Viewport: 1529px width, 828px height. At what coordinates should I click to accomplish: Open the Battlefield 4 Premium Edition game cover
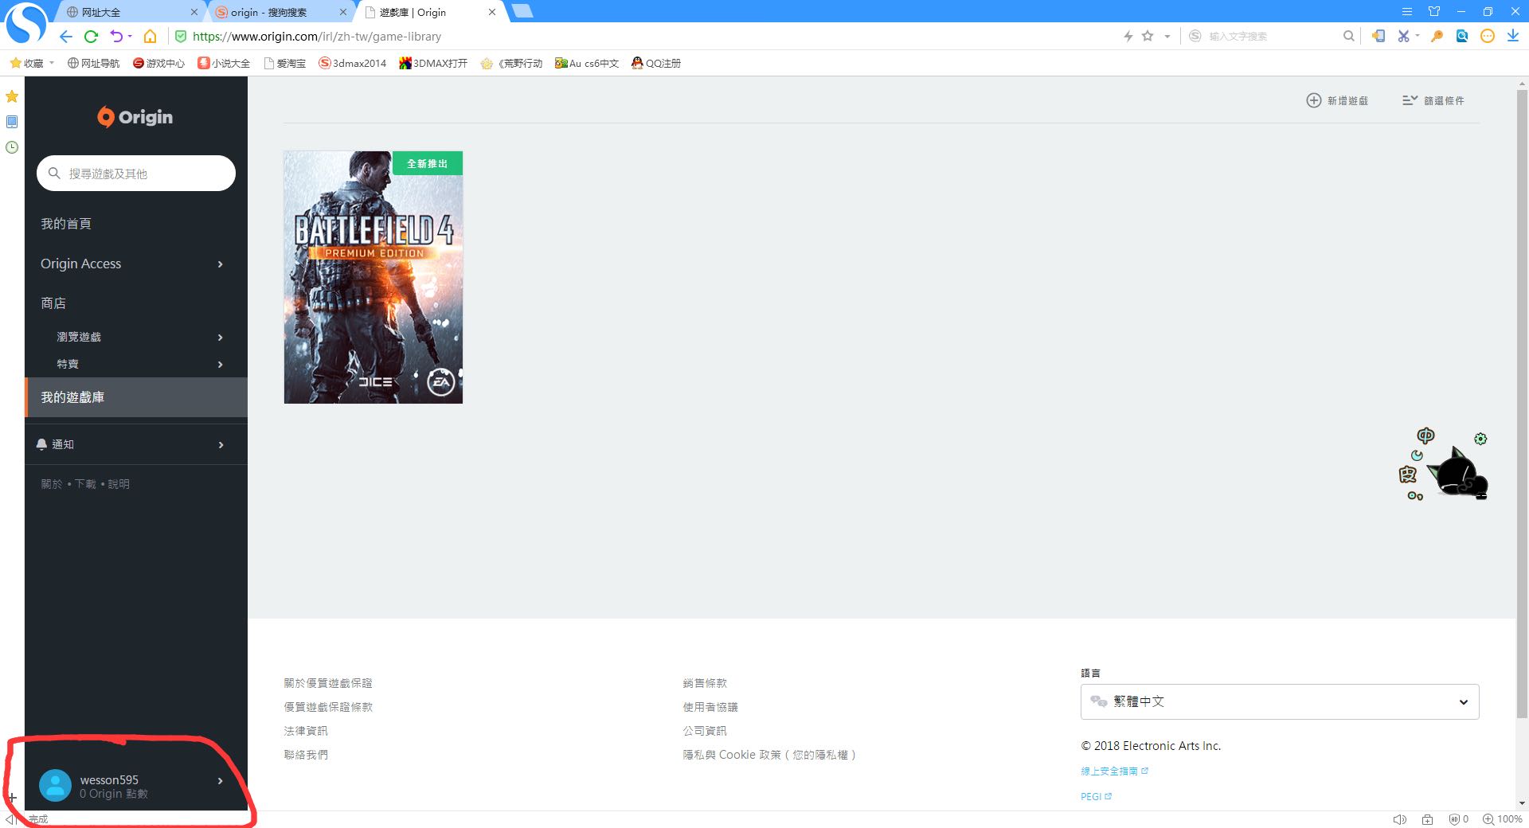pyautogui.click(x=373, y=277)
